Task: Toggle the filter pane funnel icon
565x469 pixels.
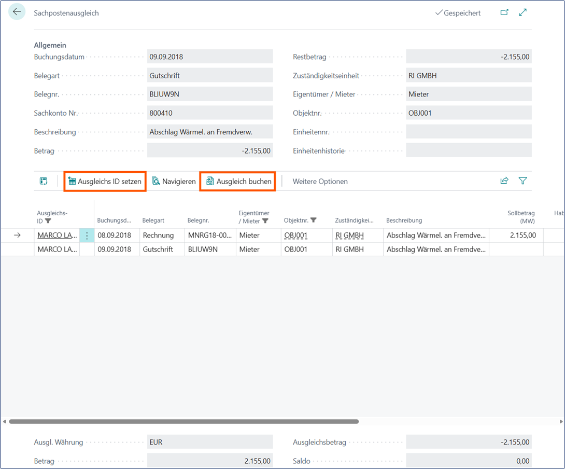Action: click(x=522, y=181)
